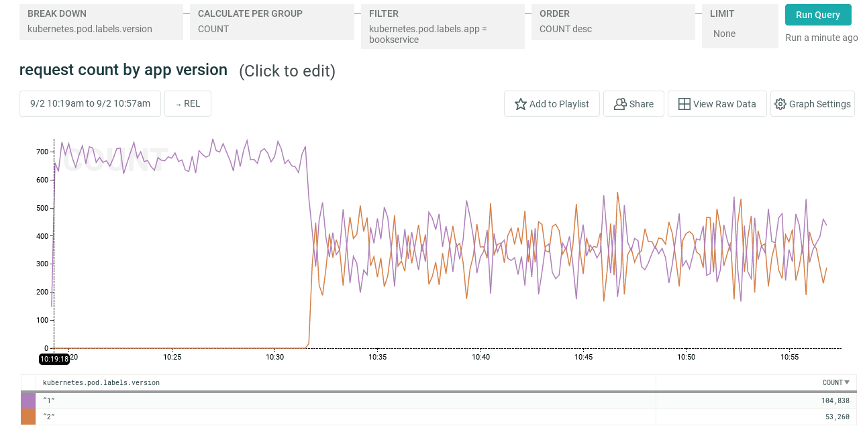This screenshot has width=863, height=430.
Task: Open Graph Settings via the gear icon
Action: (x=780, y=104)
